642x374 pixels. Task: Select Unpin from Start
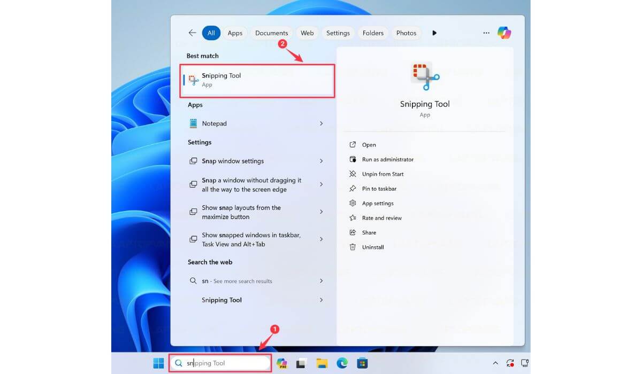coord(383,174)
